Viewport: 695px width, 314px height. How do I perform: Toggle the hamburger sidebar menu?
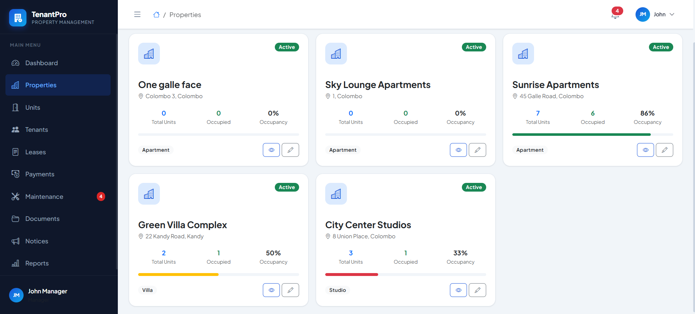click(137, 14)
